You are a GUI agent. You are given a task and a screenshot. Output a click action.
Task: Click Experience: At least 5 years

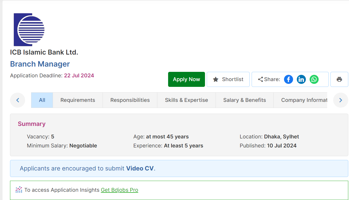pos(168,146)
